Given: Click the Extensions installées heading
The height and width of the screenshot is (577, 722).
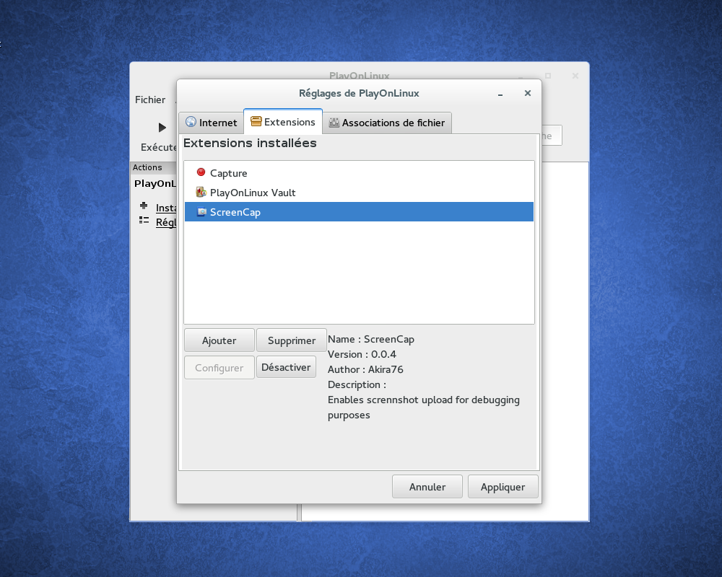Looking at the screenshot, I should 250,143.
